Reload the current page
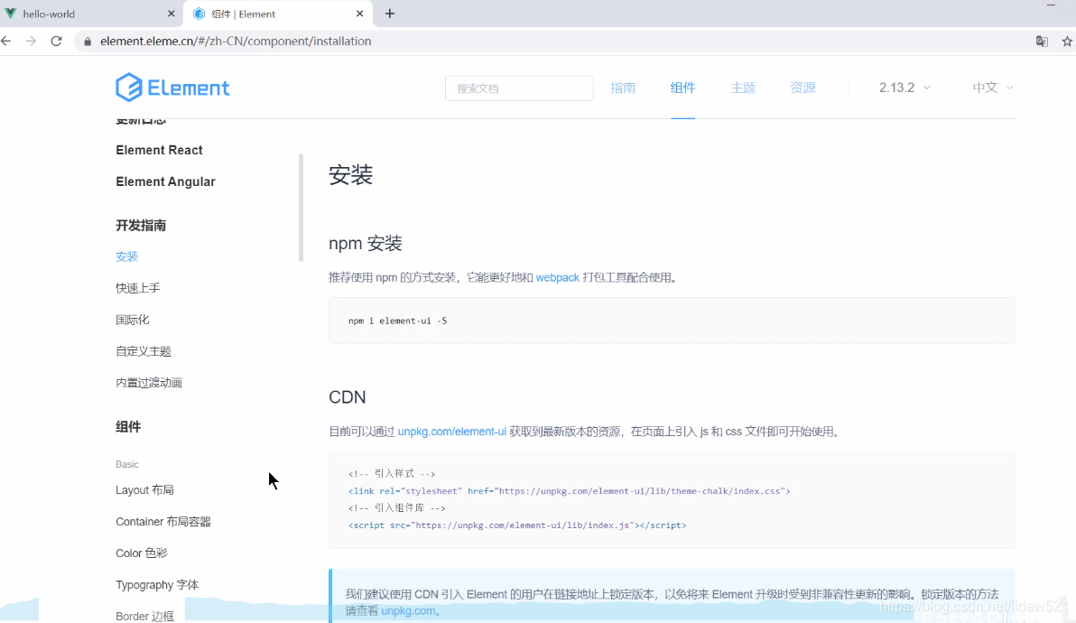This screenshot has width=1076, height=623. pos(56,42)
